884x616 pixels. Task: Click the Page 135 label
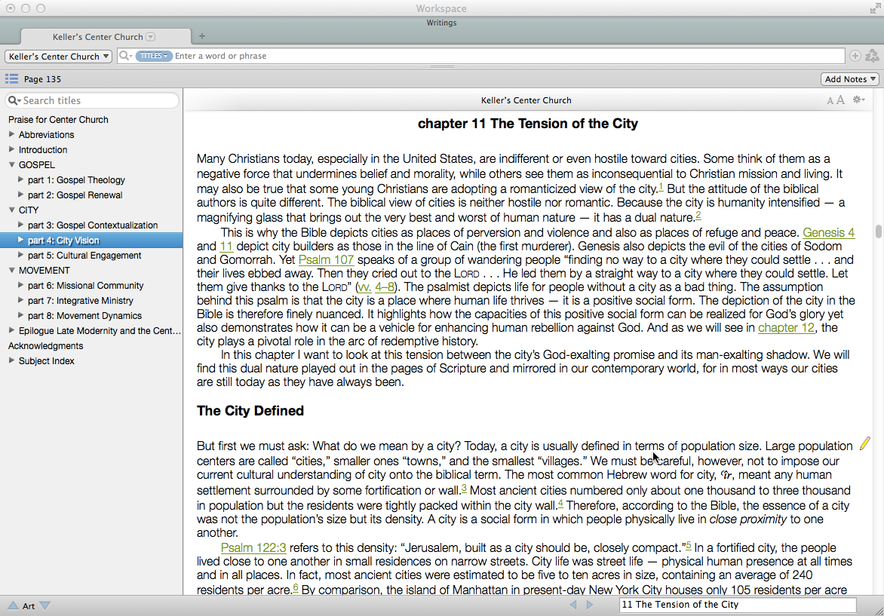[x=42, y=79]
